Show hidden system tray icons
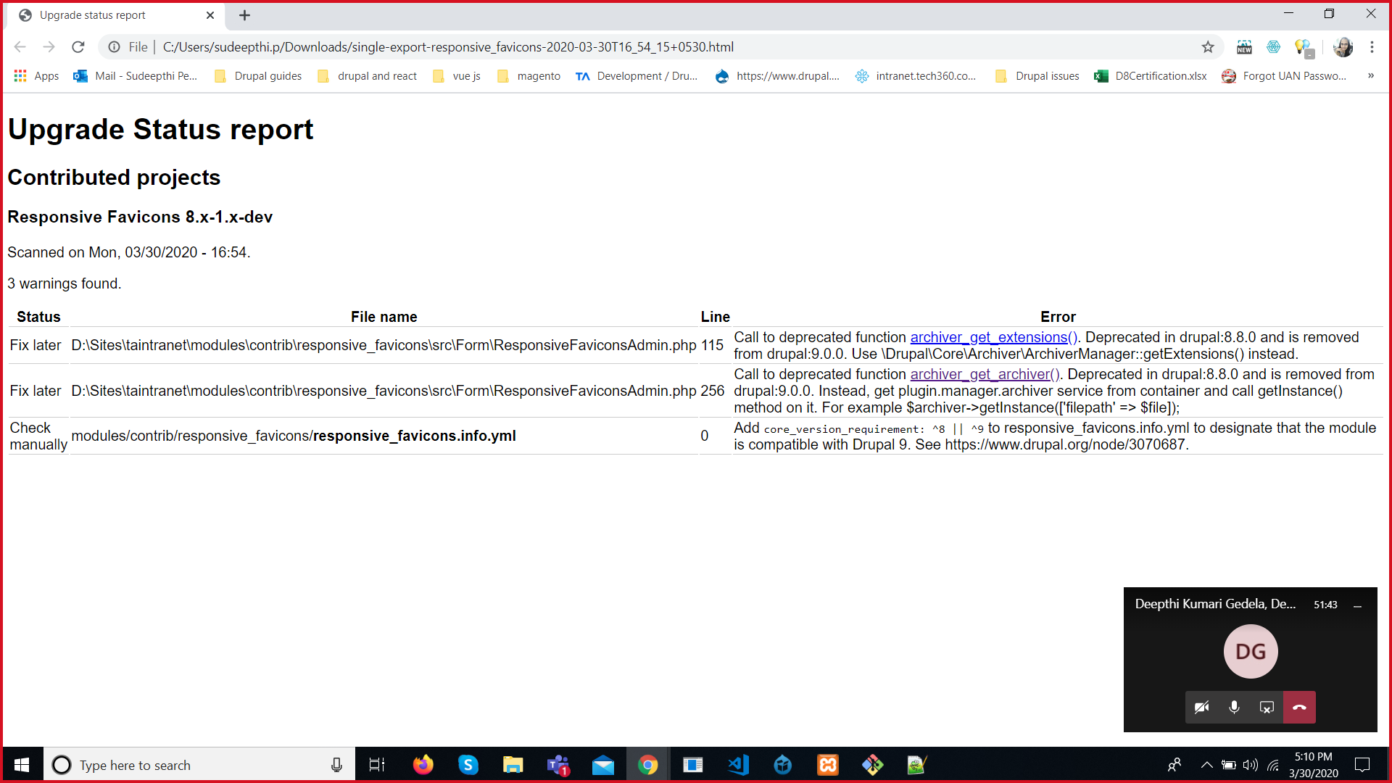The width and height of the screenshot is (1392, 783). (x=1206, y=765)
